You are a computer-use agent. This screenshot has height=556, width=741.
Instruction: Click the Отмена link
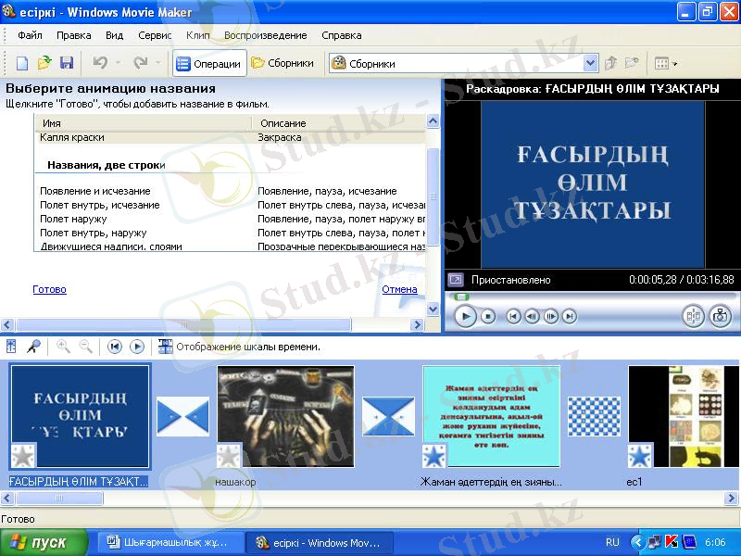click(x=399, y=289)
